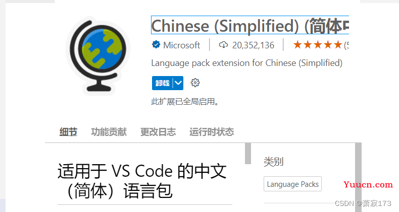Click the 卸载 uninstall button
The height and width of the screenshot is (212, 399).
point(162,83)
